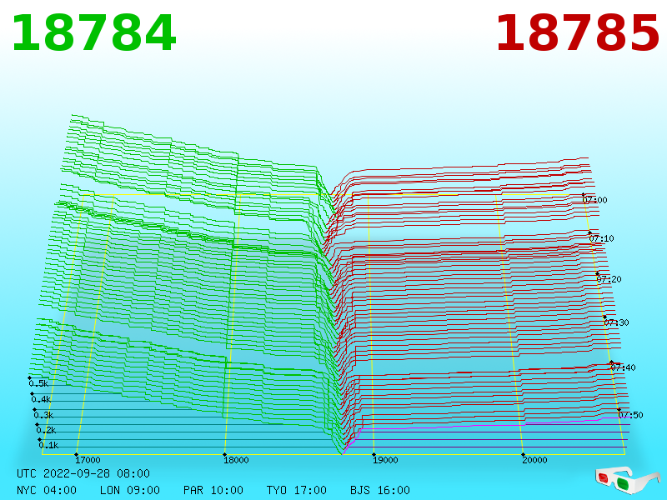Click the 07:50 time axis label
This screenshot has width=667, height=500.
[630, 415]
